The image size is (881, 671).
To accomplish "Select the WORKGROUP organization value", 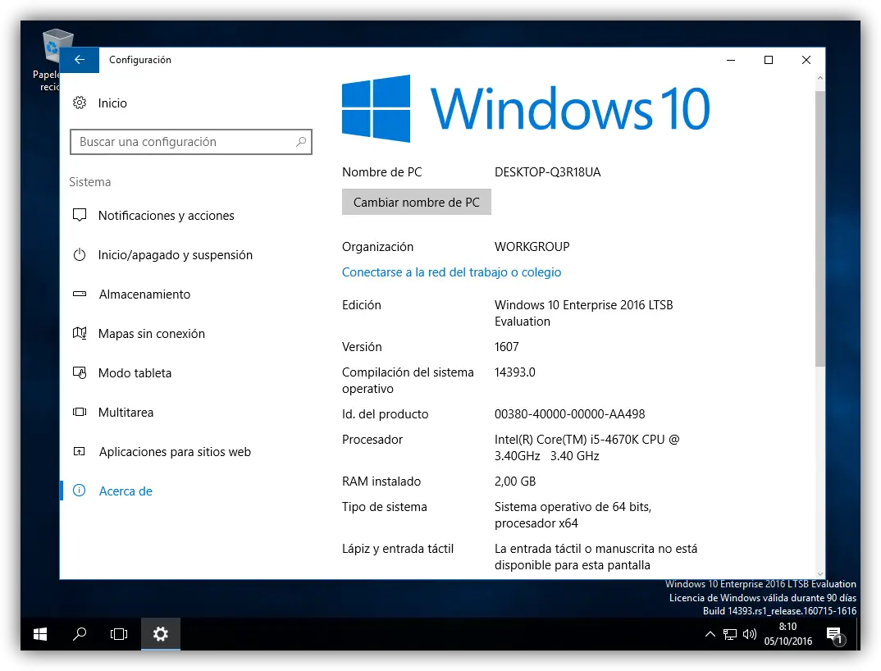I will pos(532,247).
